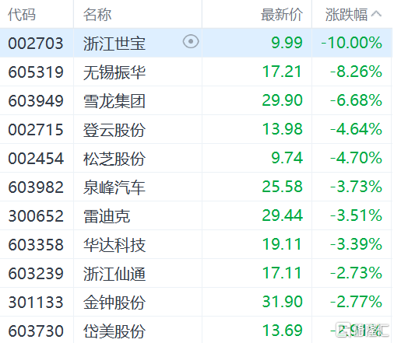The image size is (394, 343).
Task: Click price 17.11
Action: point(282,273)
